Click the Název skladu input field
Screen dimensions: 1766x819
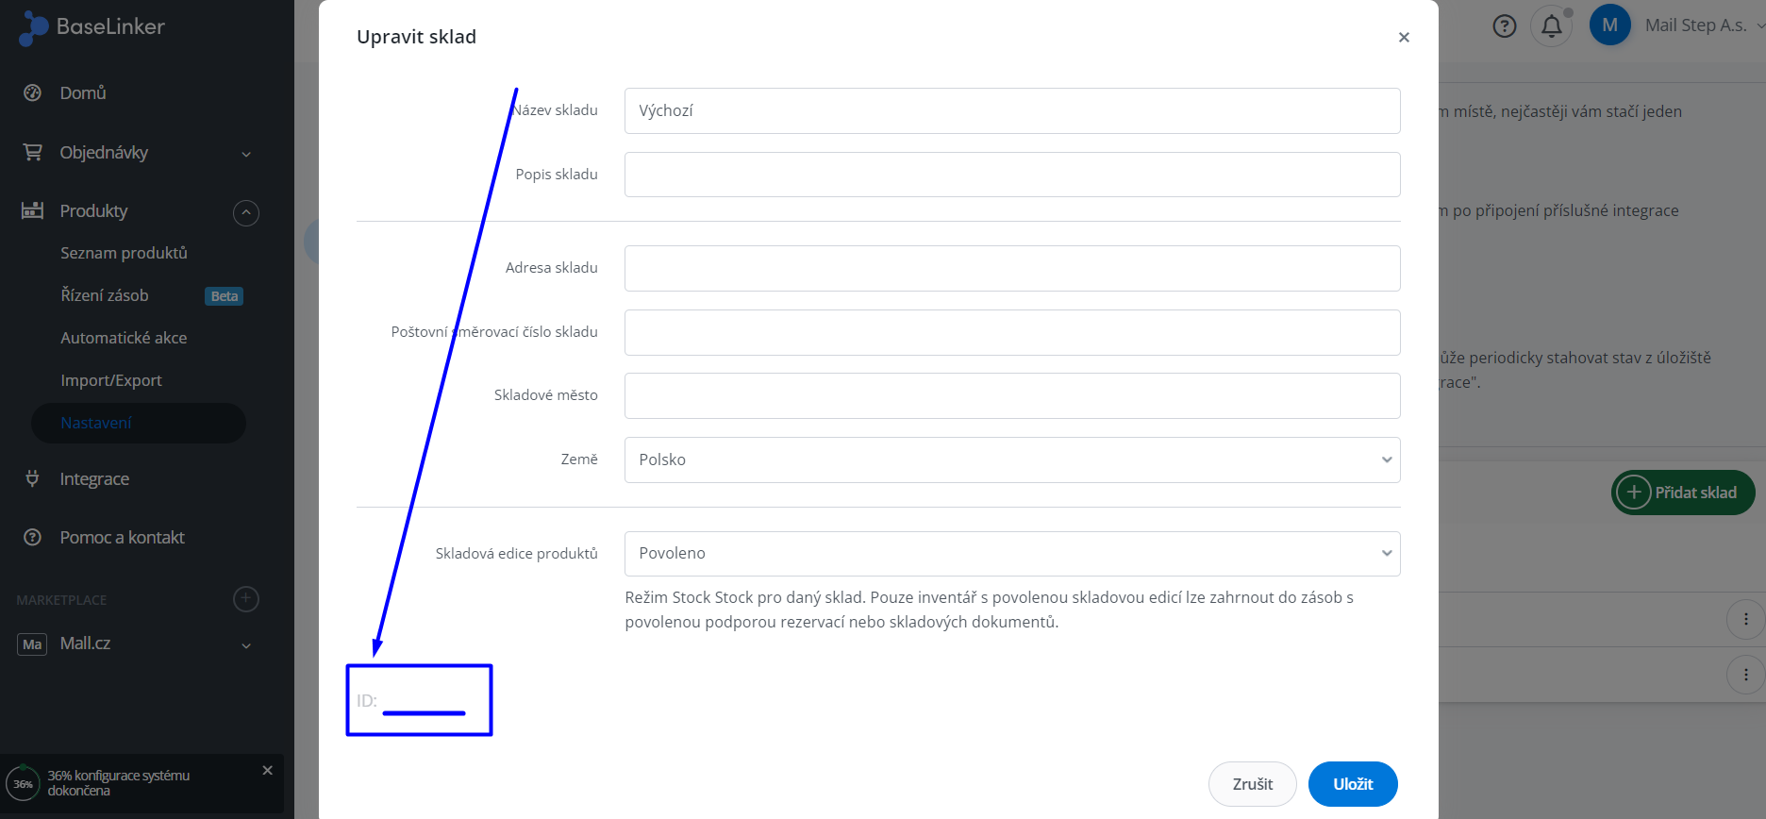1011,111
